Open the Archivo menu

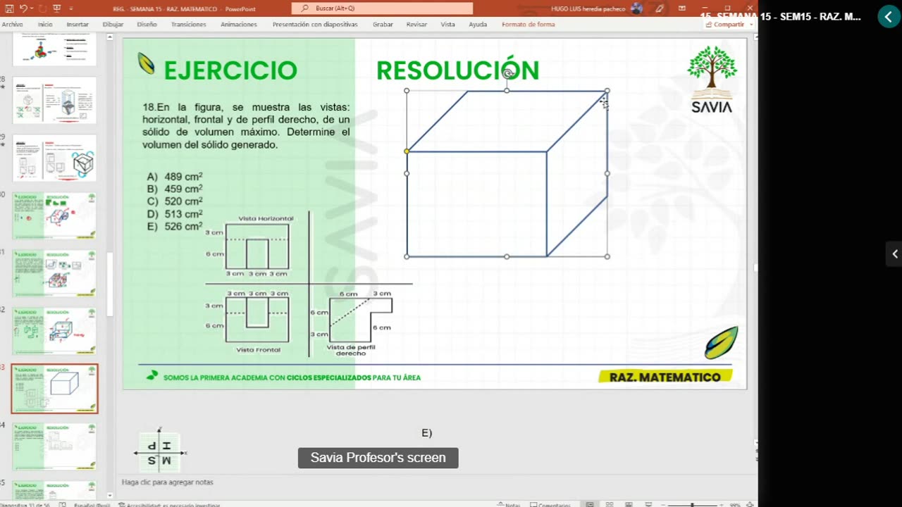point(12,24)
